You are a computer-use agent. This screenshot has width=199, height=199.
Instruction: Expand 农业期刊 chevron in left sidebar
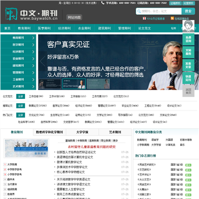click(33, 59)
